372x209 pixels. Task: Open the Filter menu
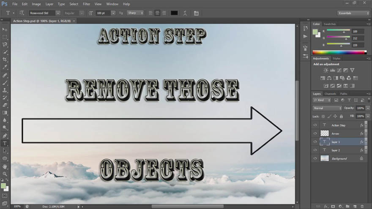coord(86,4)
